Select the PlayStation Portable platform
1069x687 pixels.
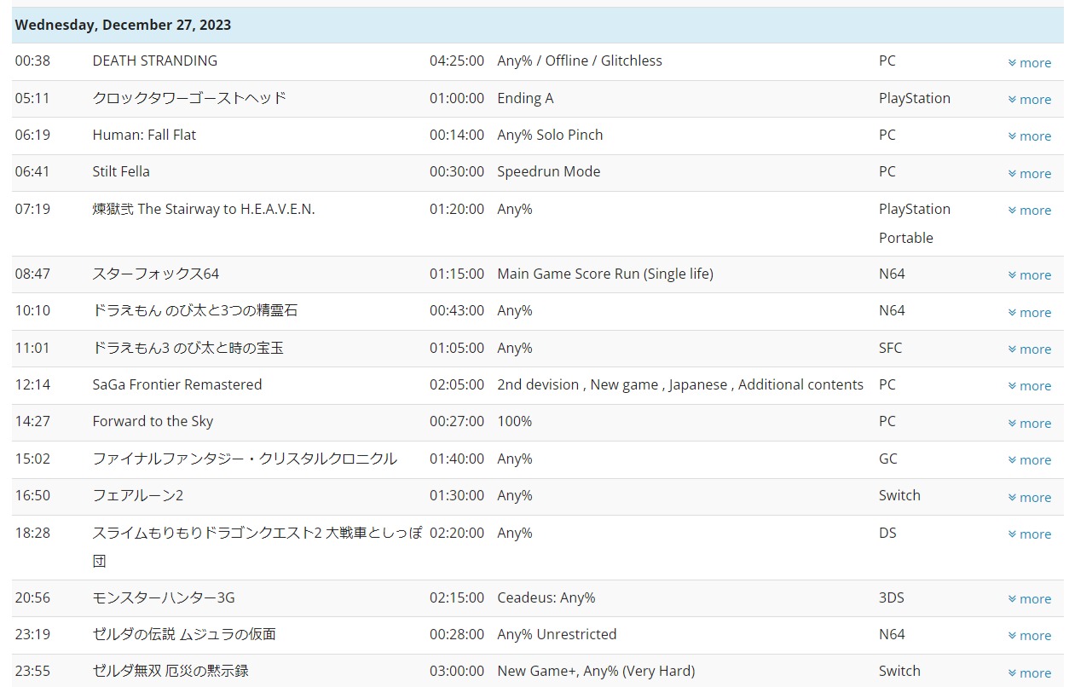coord(915,223)
